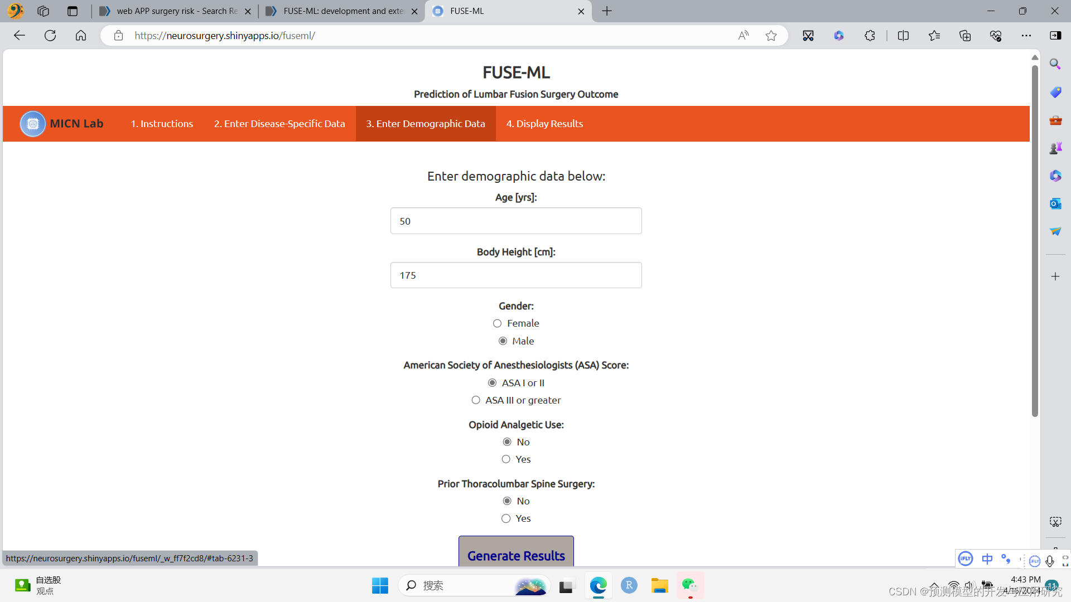
Task: Close the active FUSE-ML tab
Action: click(x=581, y=11)
